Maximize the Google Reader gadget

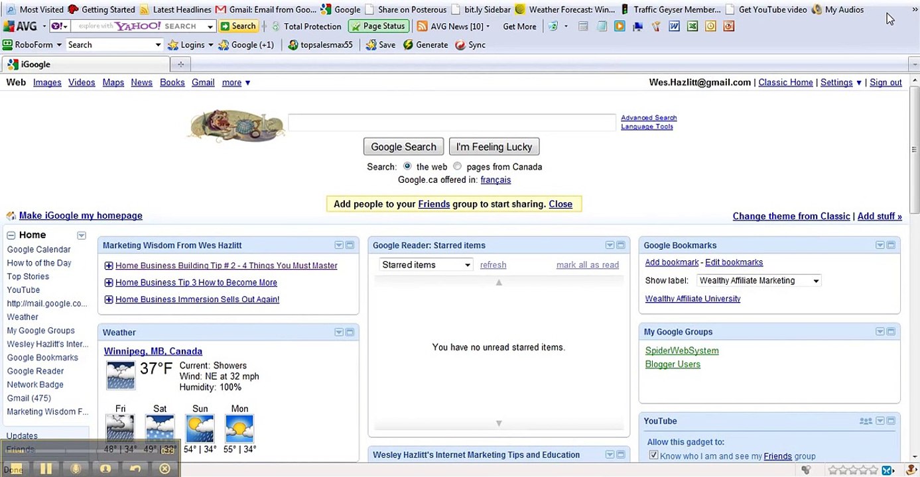click(620, 245)
